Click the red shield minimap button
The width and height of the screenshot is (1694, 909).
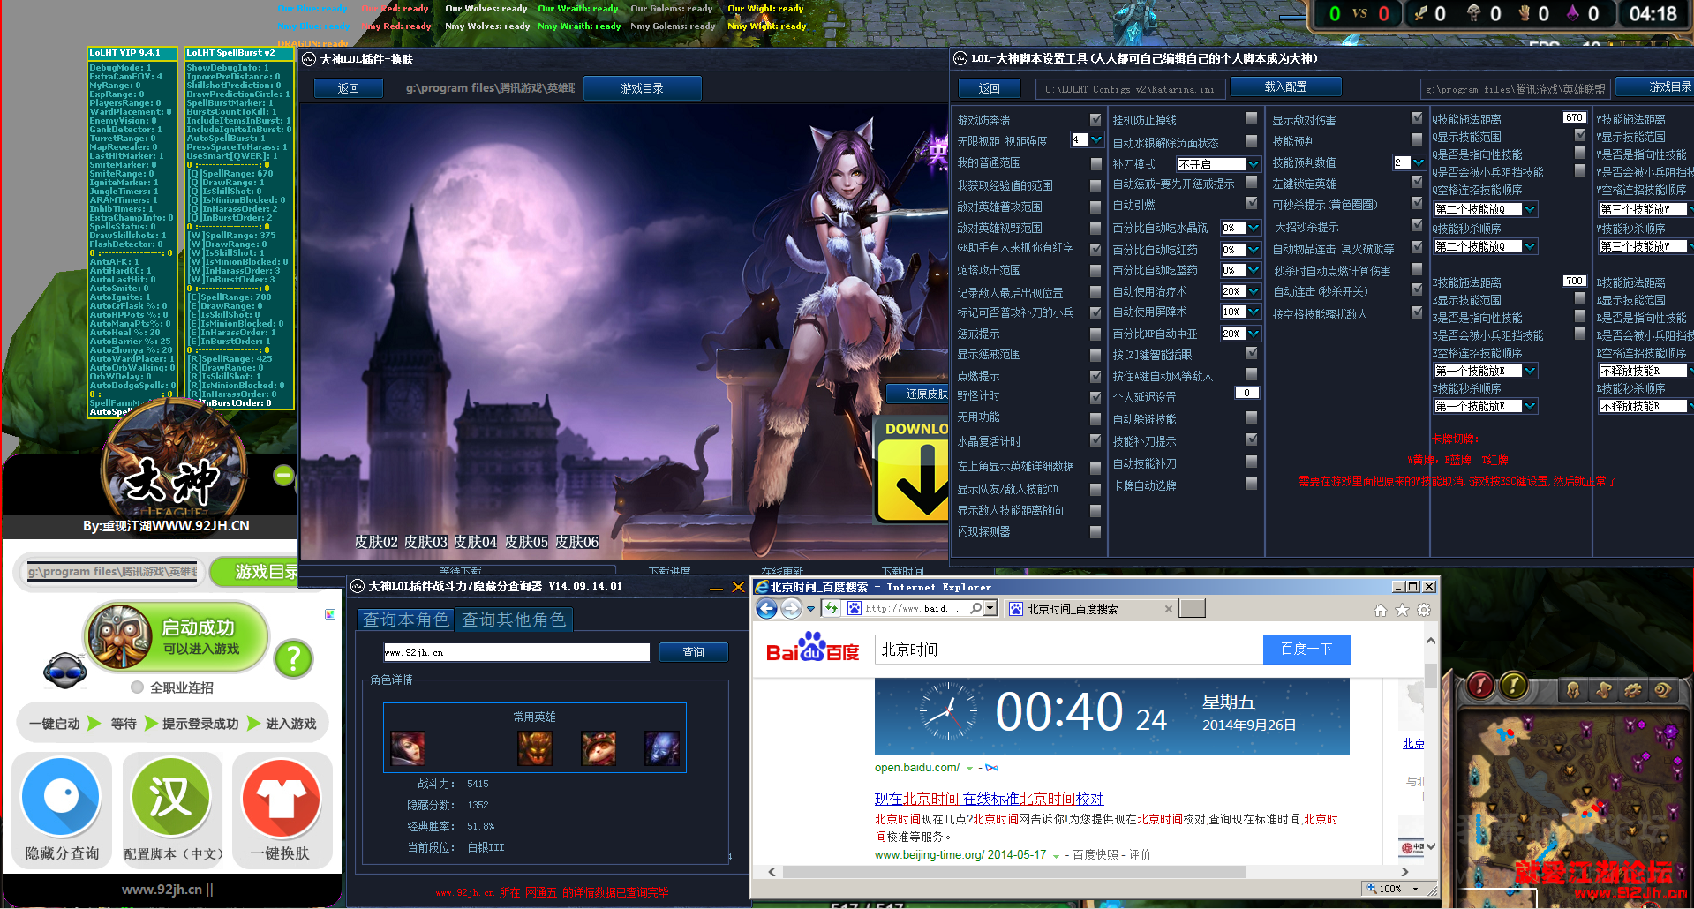1479,686
